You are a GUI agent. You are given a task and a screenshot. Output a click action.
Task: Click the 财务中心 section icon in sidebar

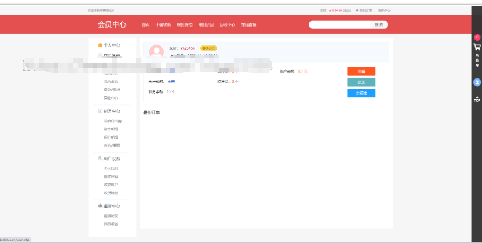[x=100, y=111]
